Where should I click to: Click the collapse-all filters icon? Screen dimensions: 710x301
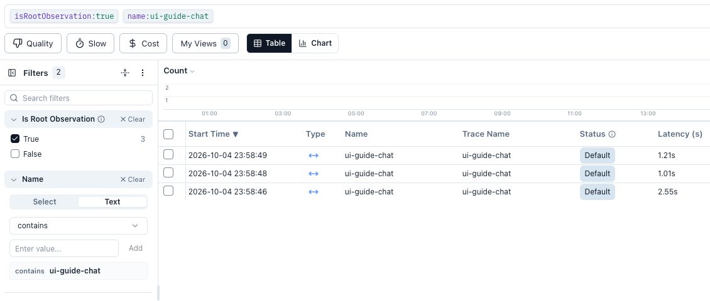click(126, 73)
